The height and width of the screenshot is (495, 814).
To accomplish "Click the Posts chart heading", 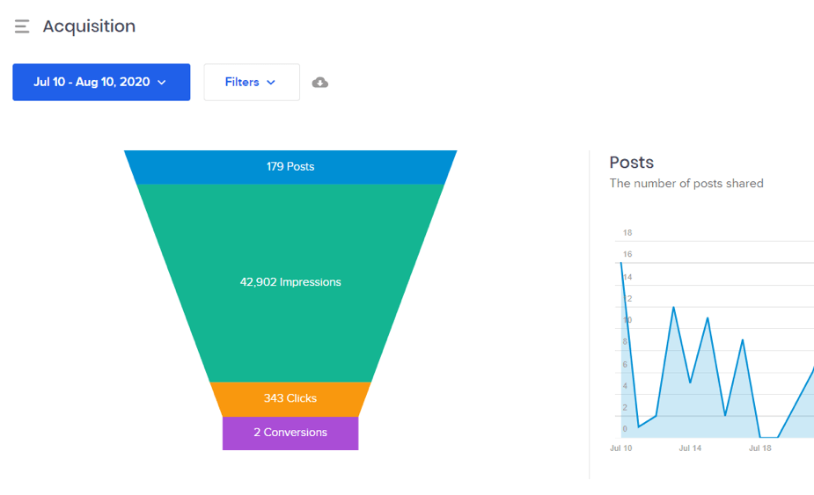I will [631, 163].
